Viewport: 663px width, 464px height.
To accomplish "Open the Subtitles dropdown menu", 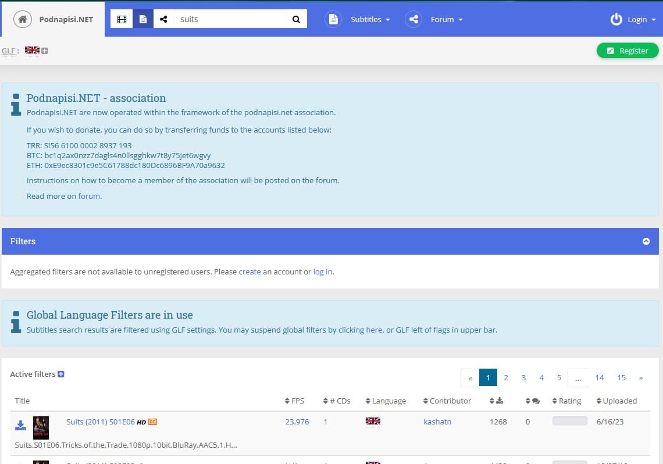I will click(x=370, y=19).
